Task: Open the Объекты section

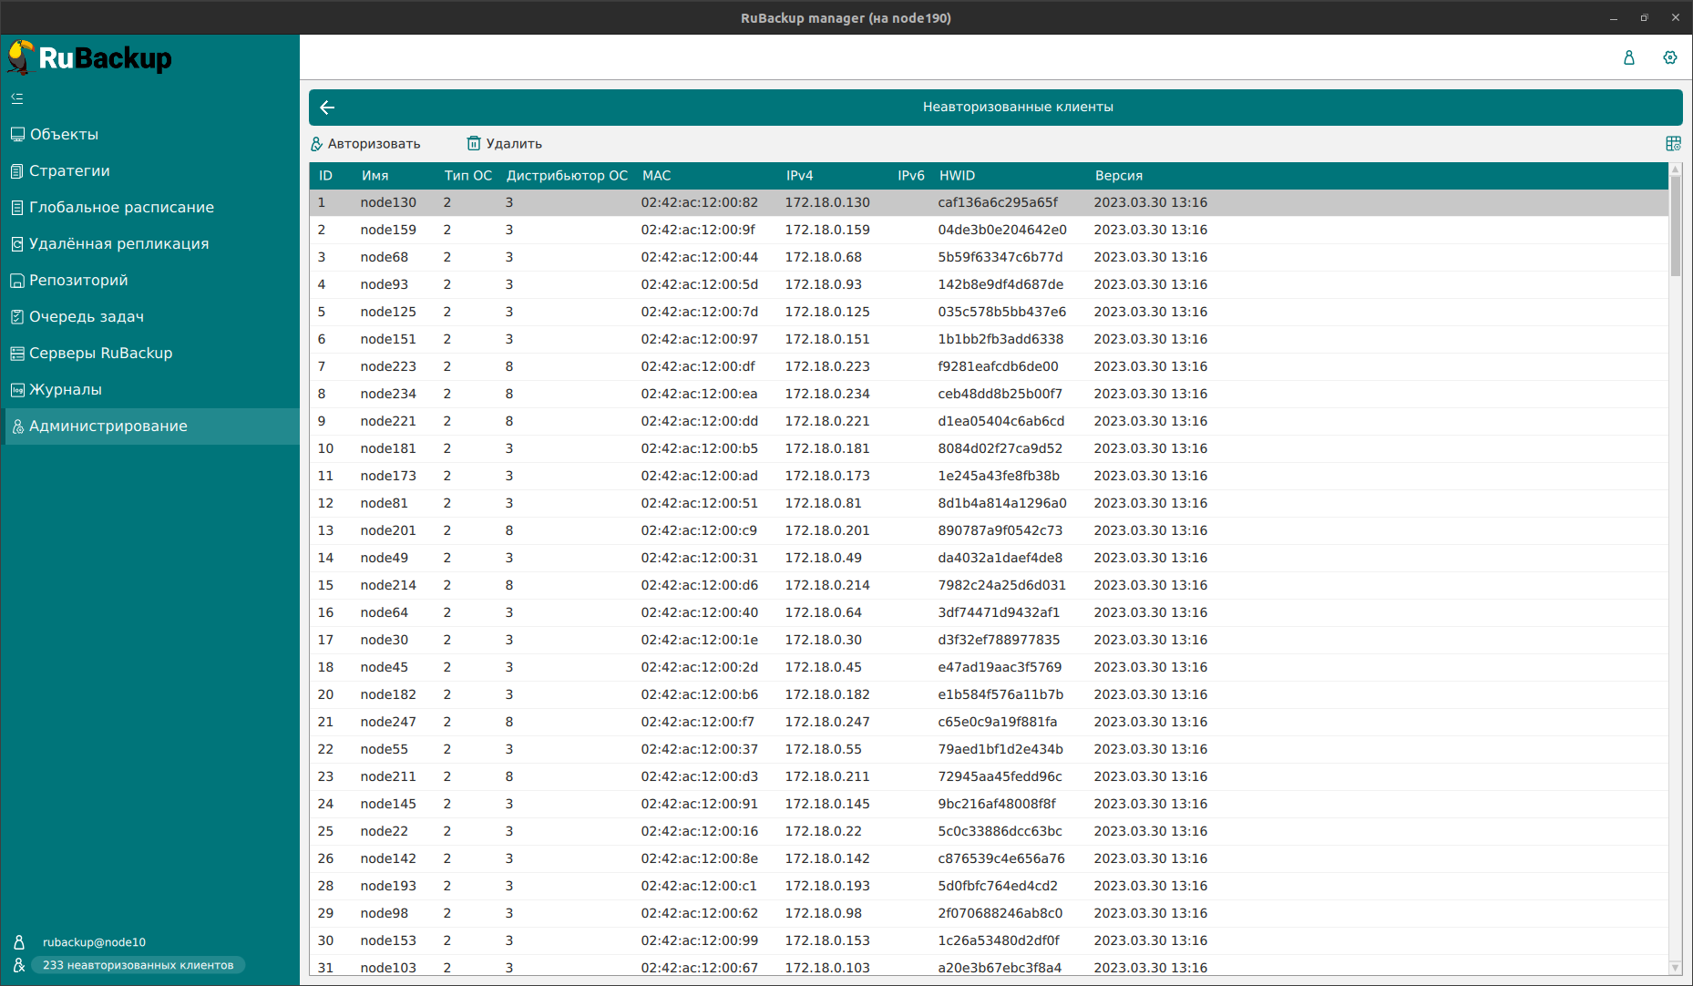Action: 64,135
